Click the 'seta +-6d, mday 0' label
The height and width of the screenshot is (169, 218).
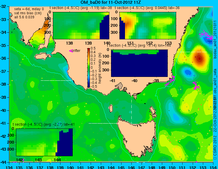[x=29, y=9]
